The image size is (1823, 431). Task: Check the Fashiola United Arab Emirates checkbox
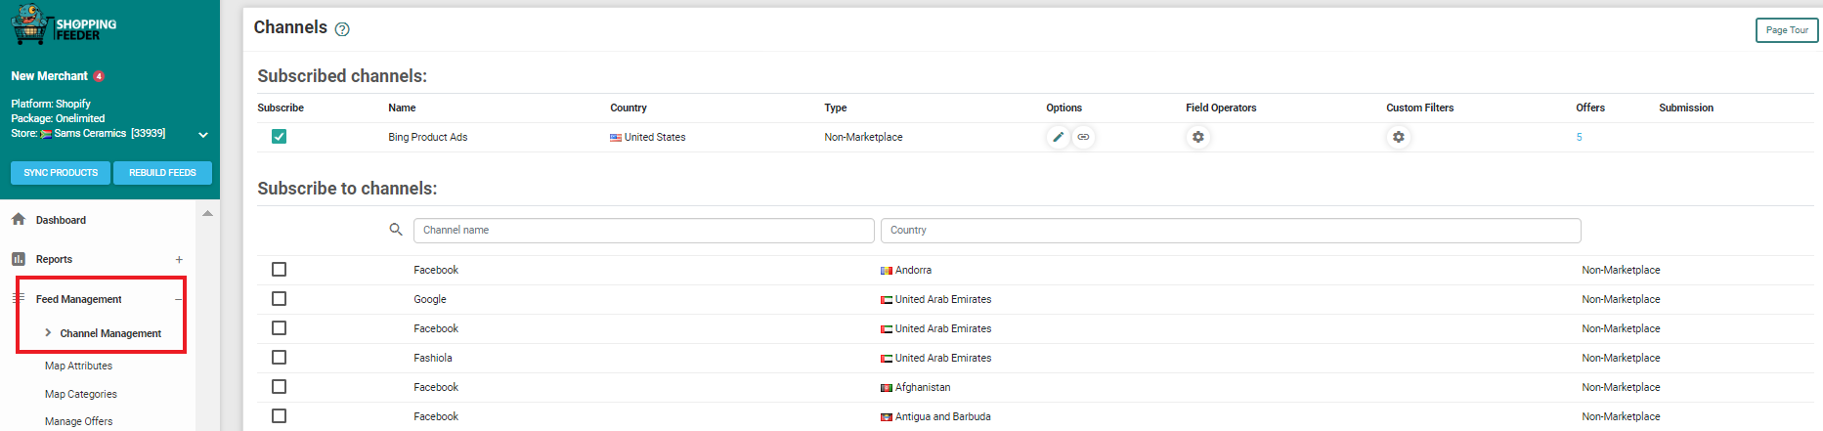279,358
